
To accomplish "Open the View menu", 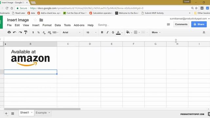I will (26, 25).
